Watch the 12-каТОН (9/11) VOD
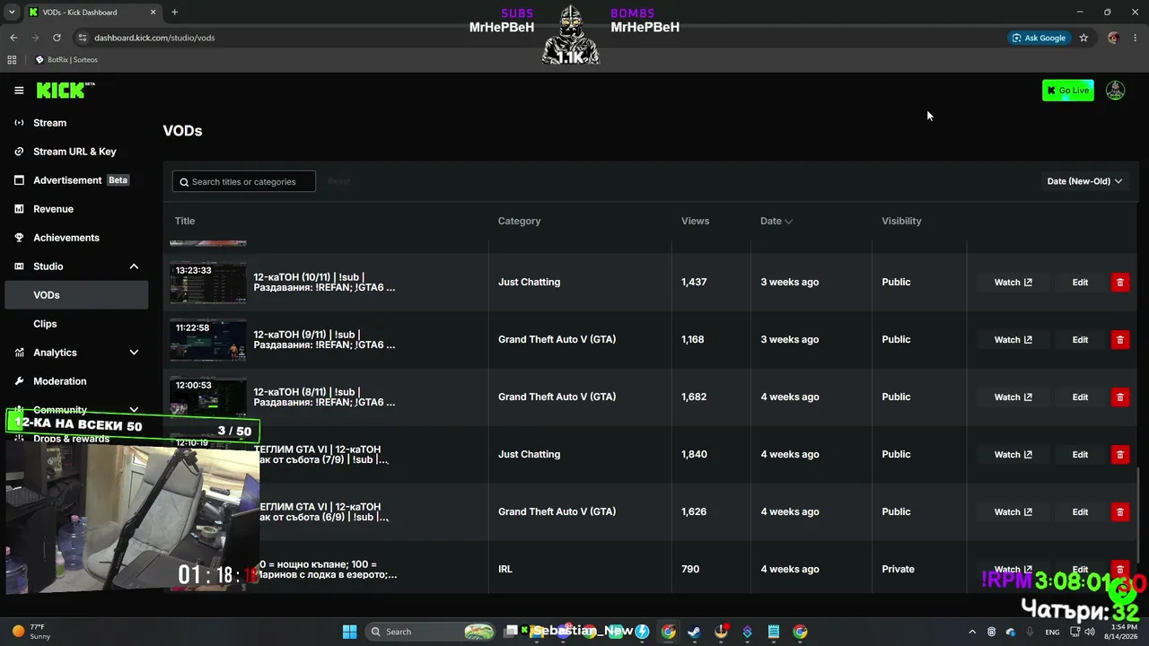The image size is (1149, 646). pos(1013,339)
